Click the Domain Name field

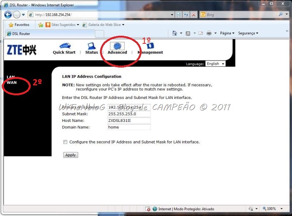(x=129, y=127)
